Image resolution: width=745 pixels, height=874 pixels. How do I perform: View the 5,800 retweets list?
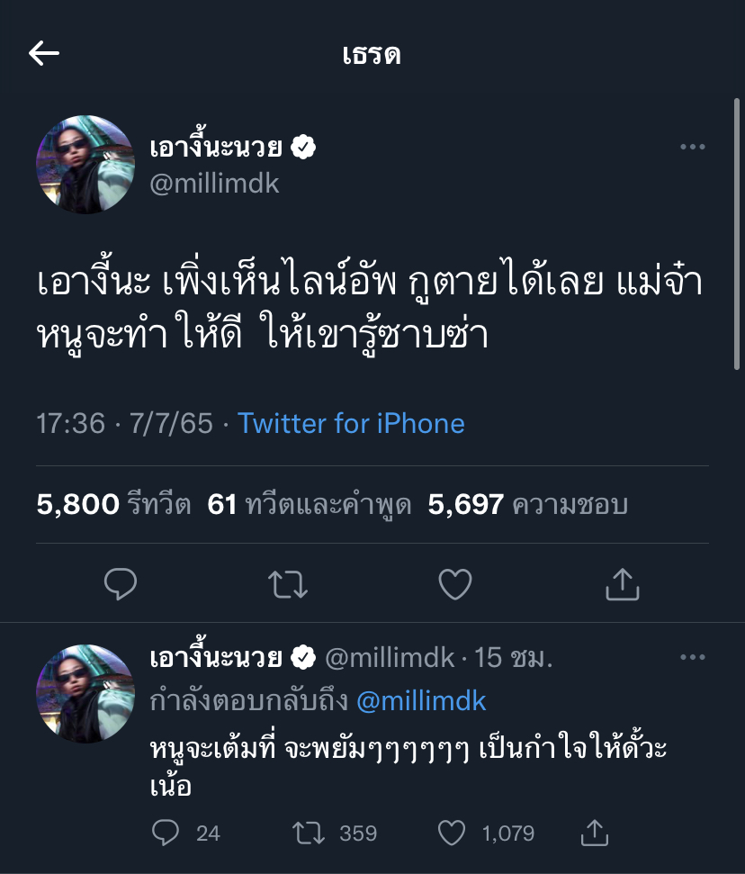click(113, 505)
